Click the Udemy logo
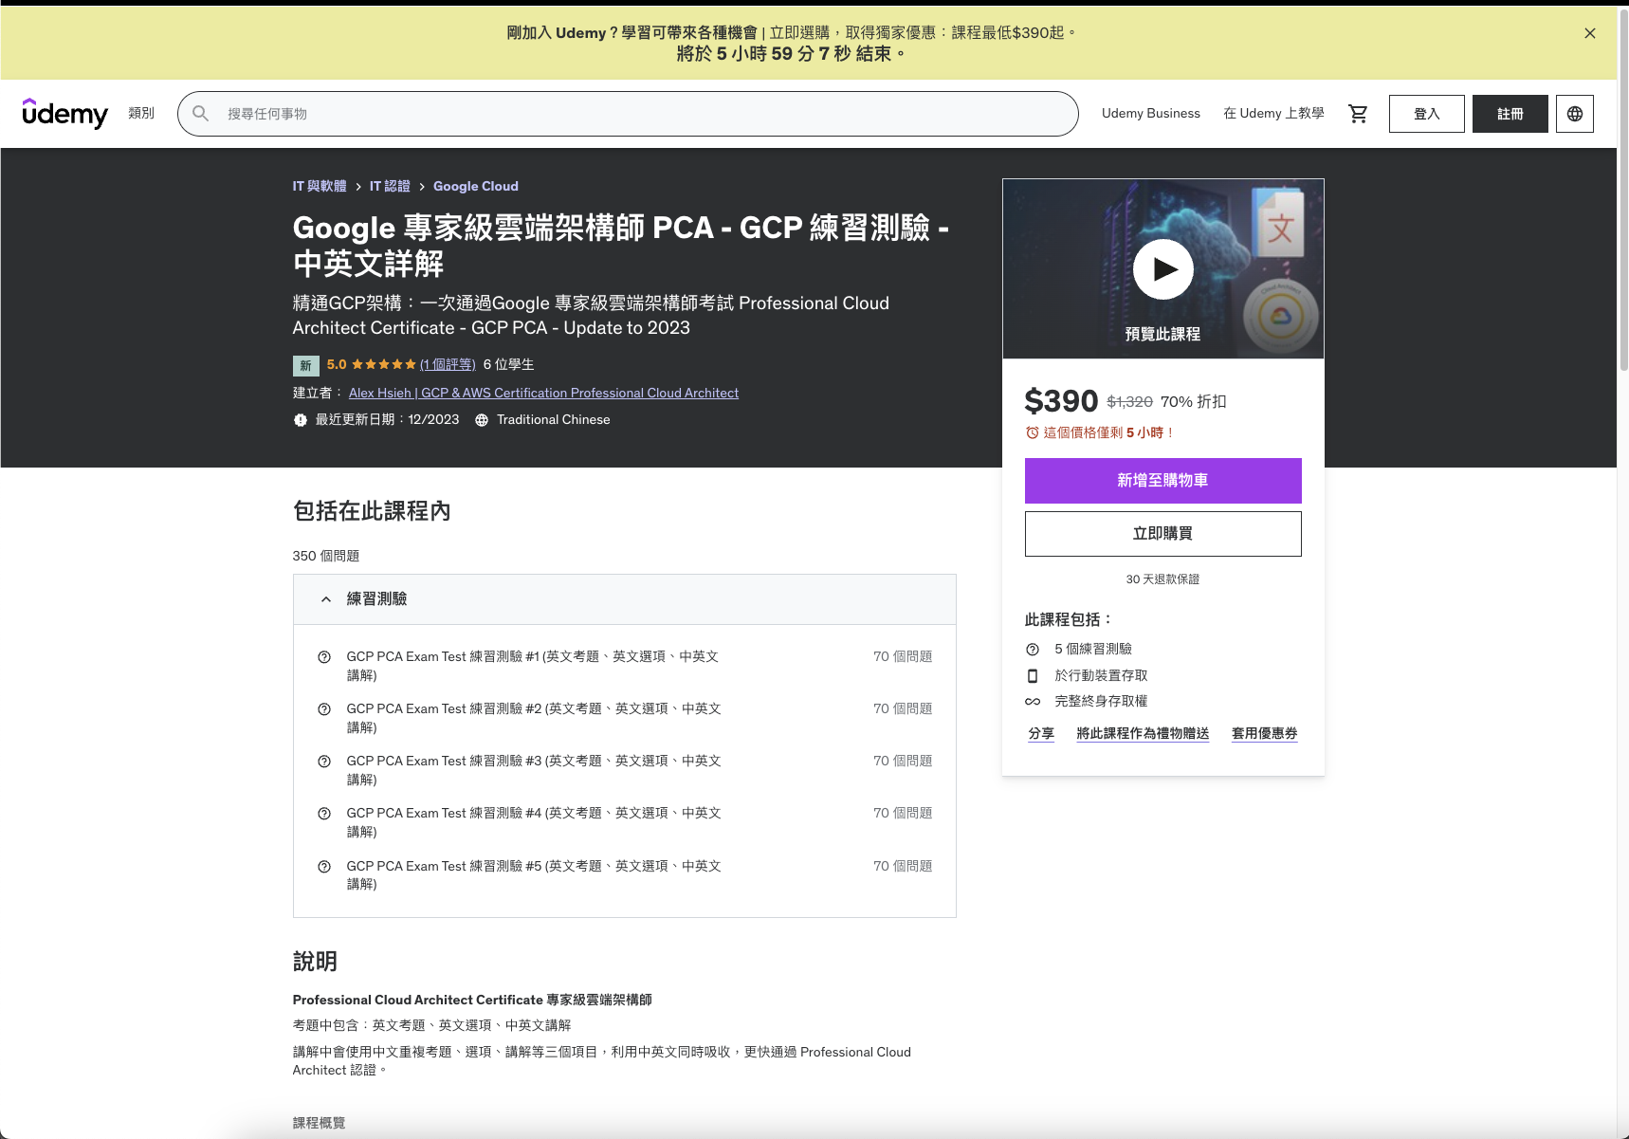 coord(64,113)
